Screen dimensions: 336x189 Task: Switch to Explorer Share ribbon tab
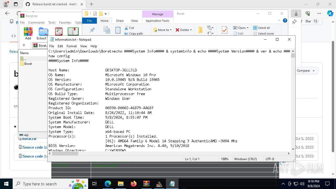point(120,21)
